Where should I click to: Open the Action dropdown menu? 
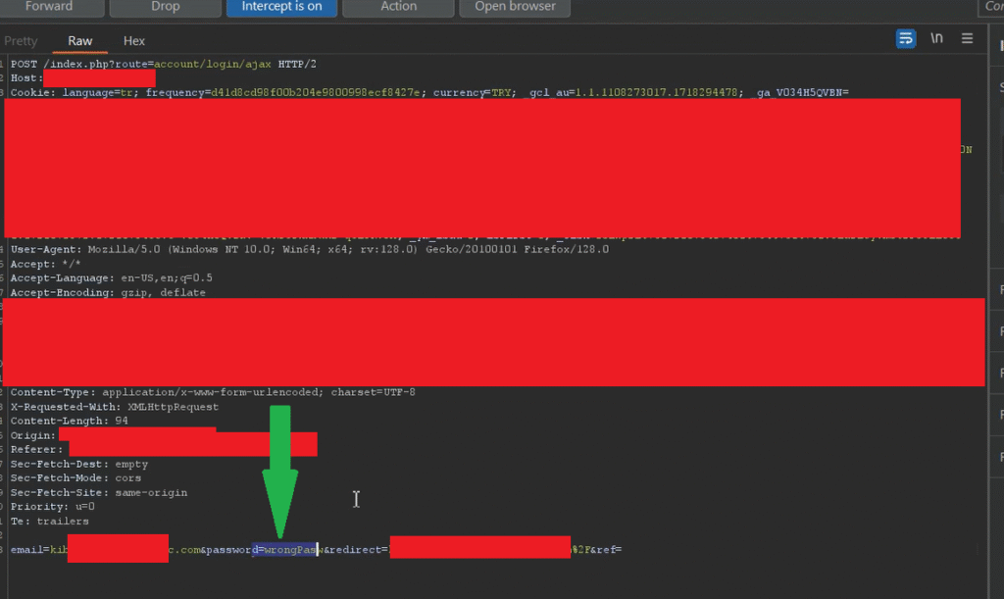[x=398, y=7]
